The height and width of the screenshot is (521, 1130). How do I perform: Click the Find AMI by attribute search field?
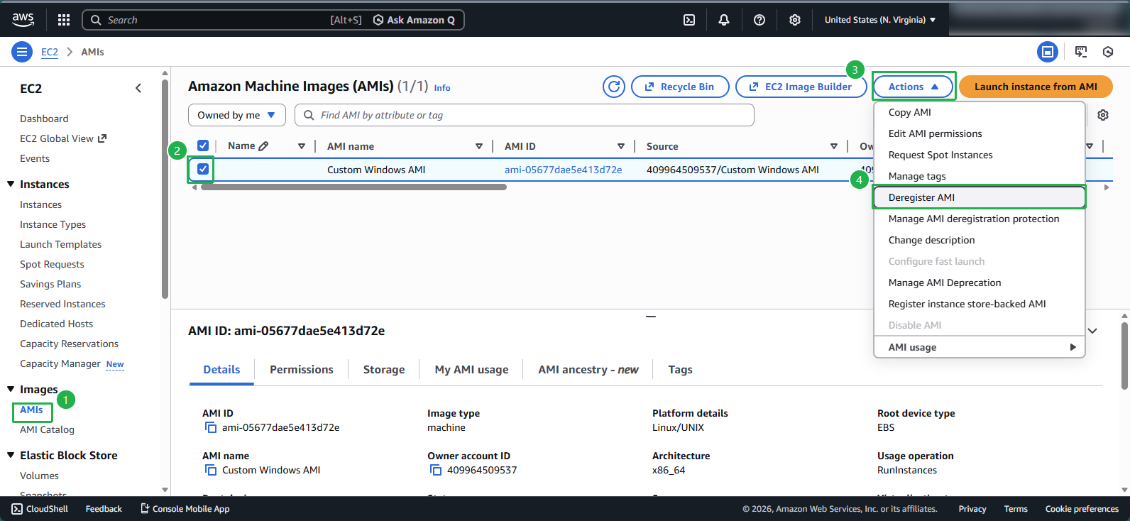click(x=524, y=115)
